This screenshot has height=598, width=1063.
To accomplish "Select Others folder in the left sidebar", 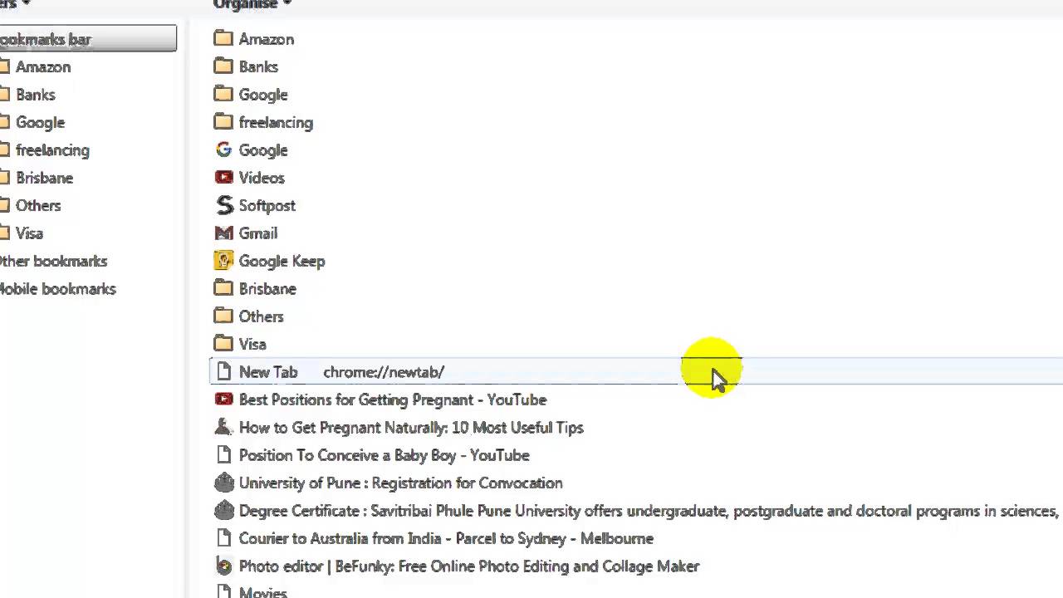I will (x=38, y=206).
